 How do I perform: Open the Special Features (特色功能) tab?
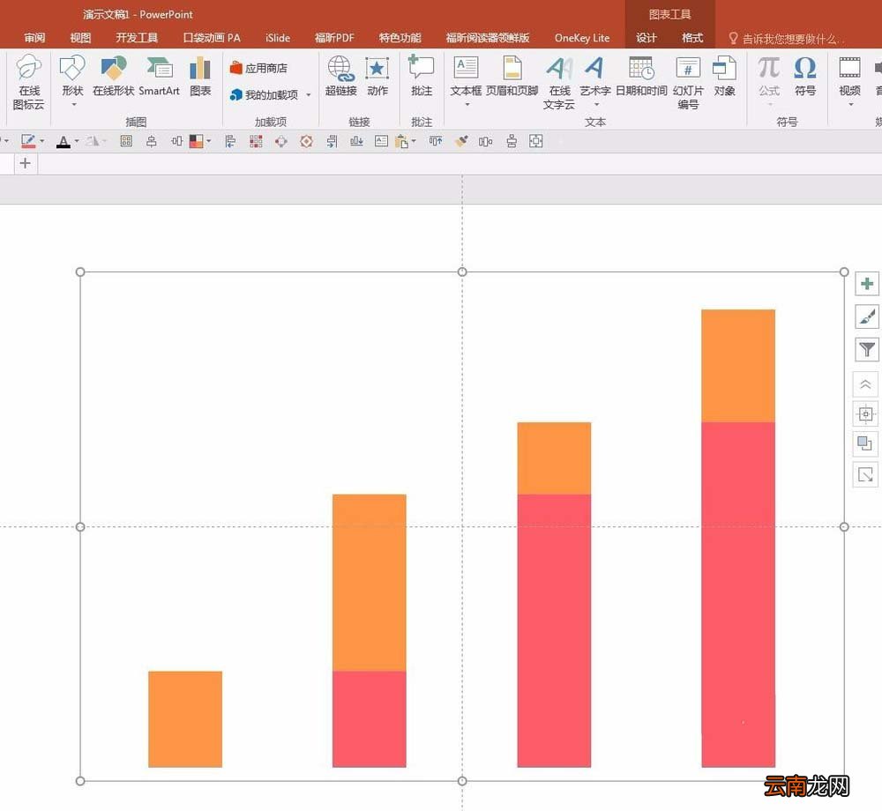pos(400,38)
